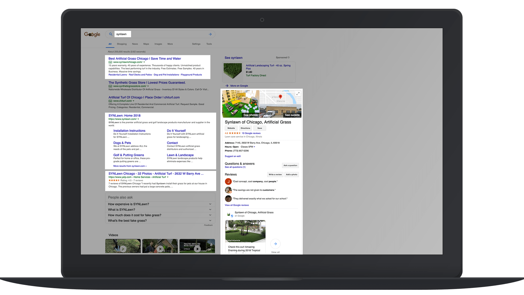Click the Write a review button
This screenshot has height=295, width=524.
(x=275, y=175)
